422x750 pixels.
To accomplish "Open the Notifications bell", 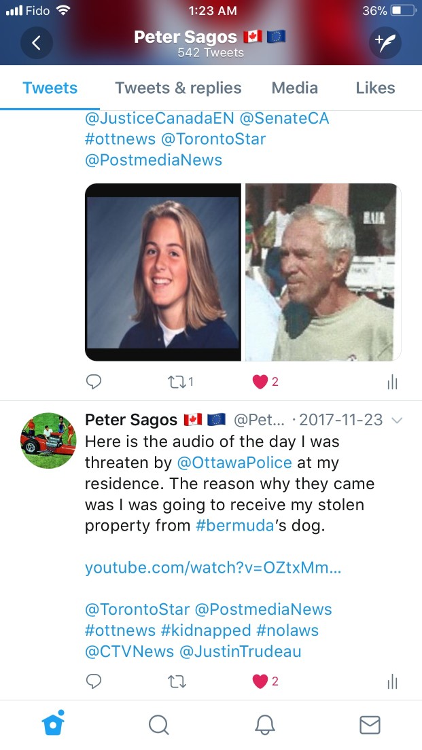I will point(264,725).
